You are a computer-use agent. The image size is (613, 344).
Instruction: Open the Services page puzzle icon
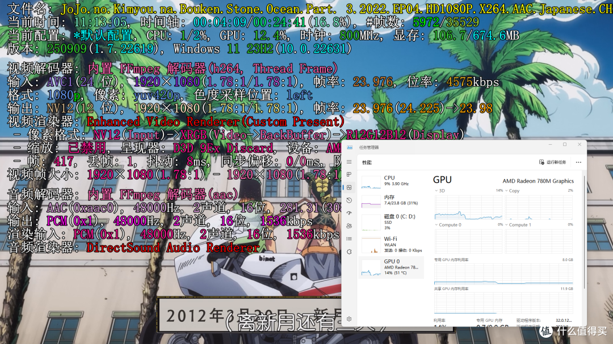click(x=349, y=251)
